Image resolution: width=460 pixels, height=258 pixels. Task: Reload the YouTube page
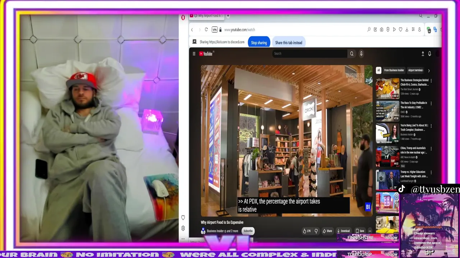point(206,30)
